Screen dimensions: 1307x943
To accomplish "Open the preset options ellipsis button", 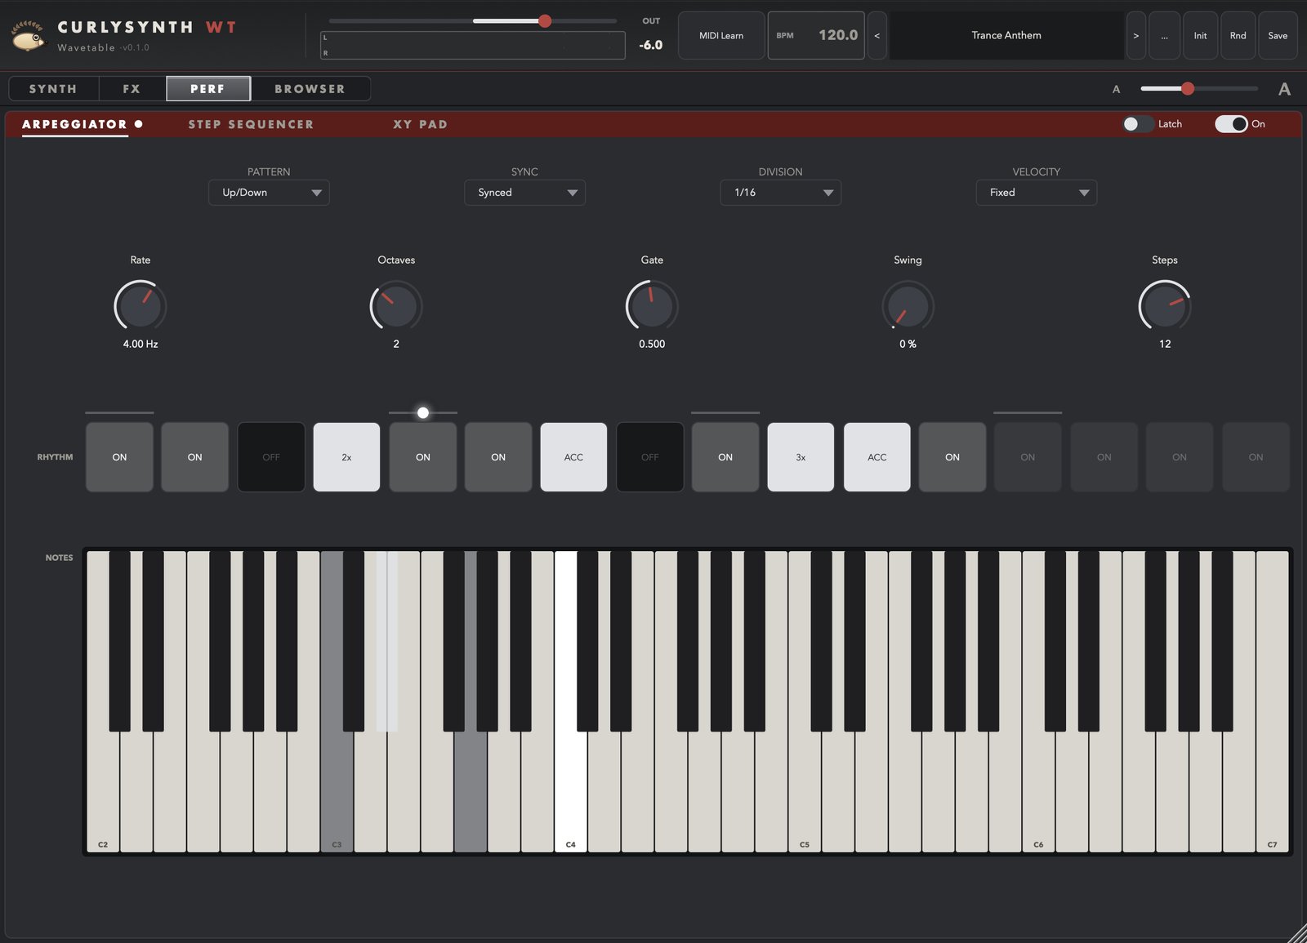I will pyautogui.click(x=1164, y=35).
